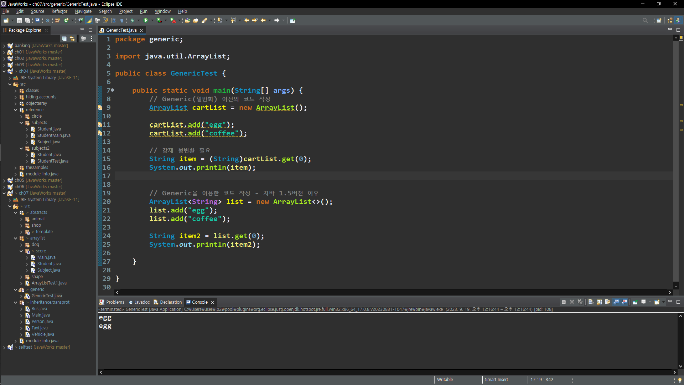Toggle Show Console on Standard Out Change

pos(616,302)
